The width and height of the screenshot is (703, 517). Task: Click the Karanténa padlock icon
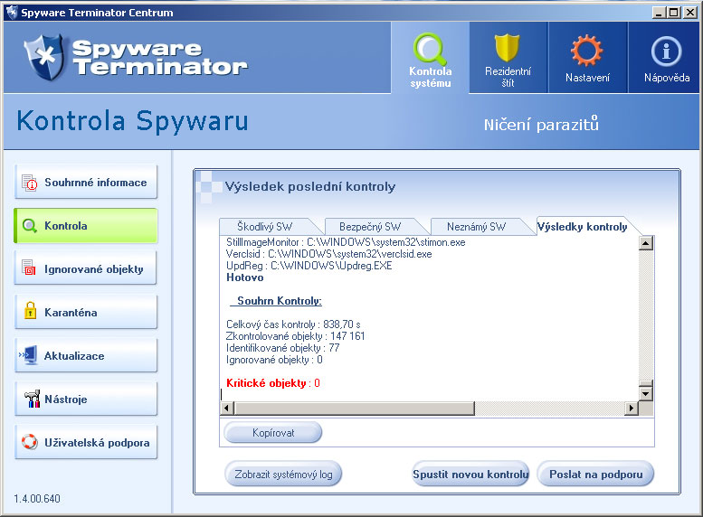(30, 310)
